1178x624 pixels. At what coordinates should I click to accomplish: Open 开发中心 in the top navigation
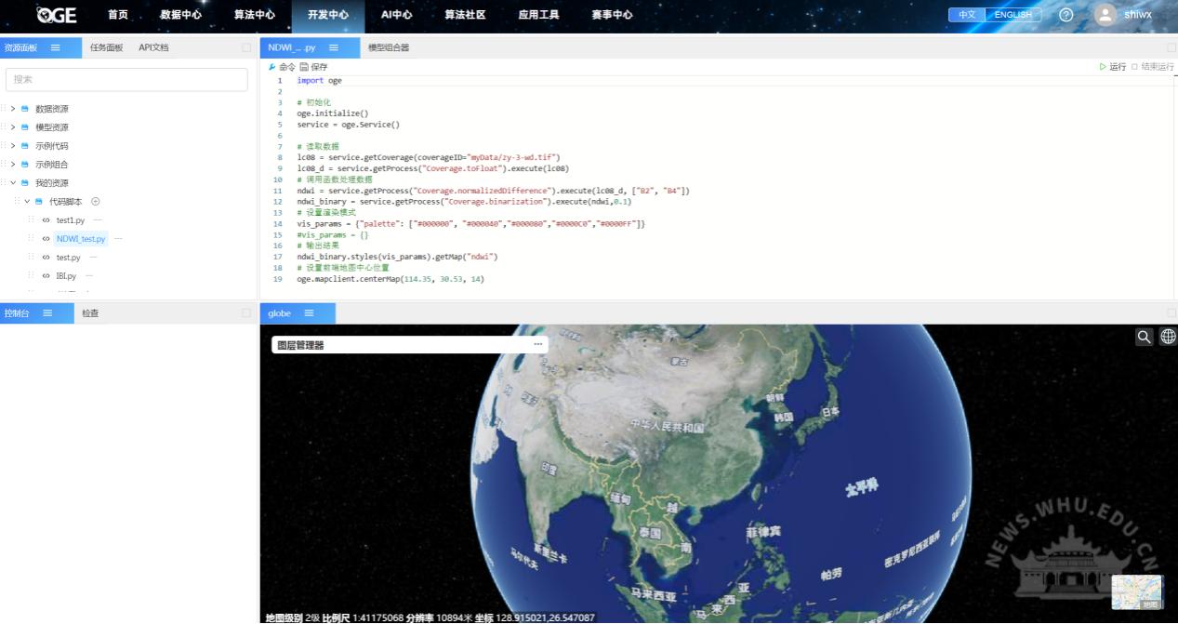point(327,15)
